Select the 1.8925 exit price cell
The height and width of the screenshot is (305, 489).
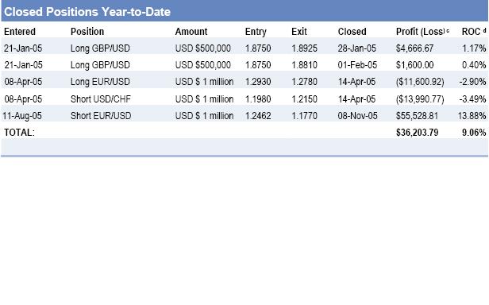(304, 48)
